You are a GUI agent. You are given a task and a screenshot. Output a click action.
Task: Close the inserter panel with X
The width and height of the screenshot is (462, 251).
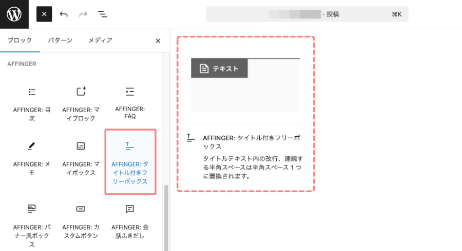pos(158,41)
